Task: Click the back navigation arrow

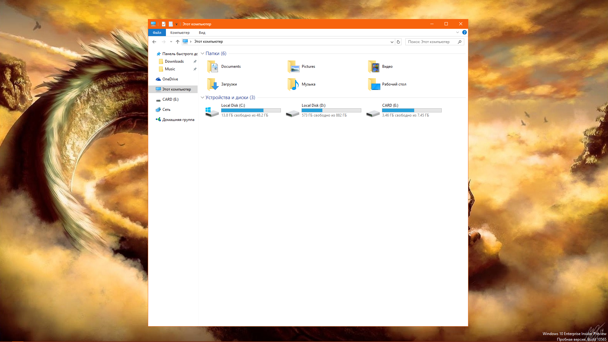Action: pos(154,42)
